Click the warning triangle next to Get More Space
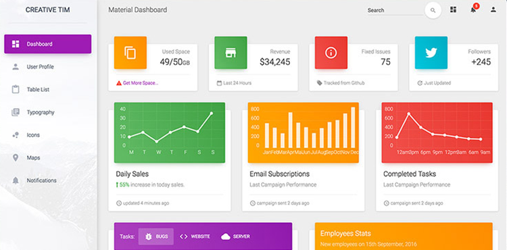The image size is (507, 250). coord(119,83)
